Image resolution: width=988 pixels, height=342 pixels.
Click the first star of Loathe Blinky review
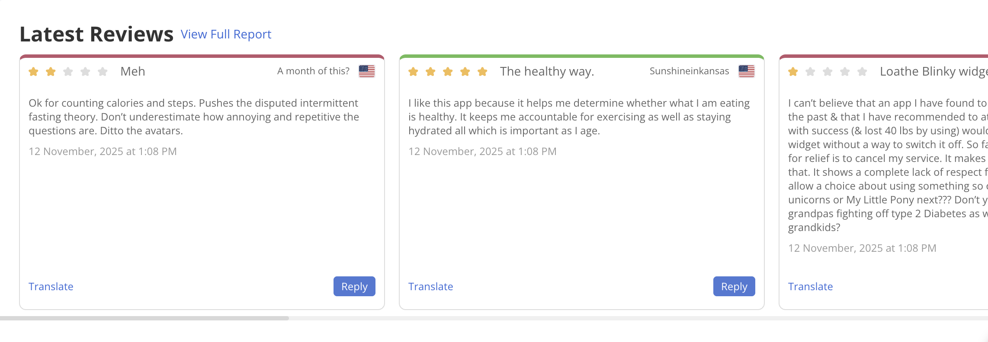click(793, 72)
